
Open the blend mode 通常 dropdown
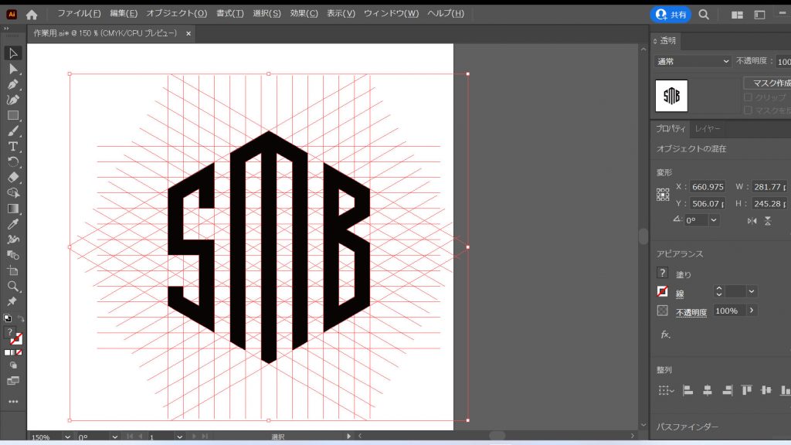tap(693, 61)
